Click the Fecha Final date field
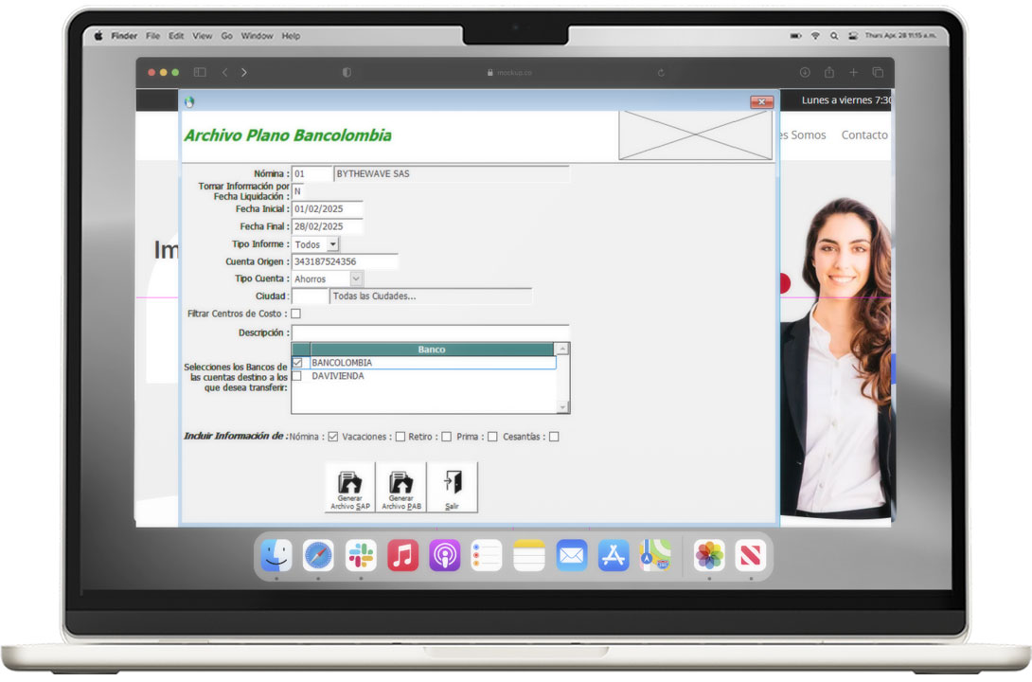Screen dimensions: 1032x682 (x=327, y=226)
